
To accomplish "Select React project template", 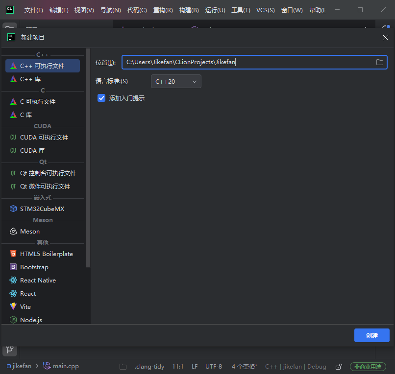I will tap(43, 293).
